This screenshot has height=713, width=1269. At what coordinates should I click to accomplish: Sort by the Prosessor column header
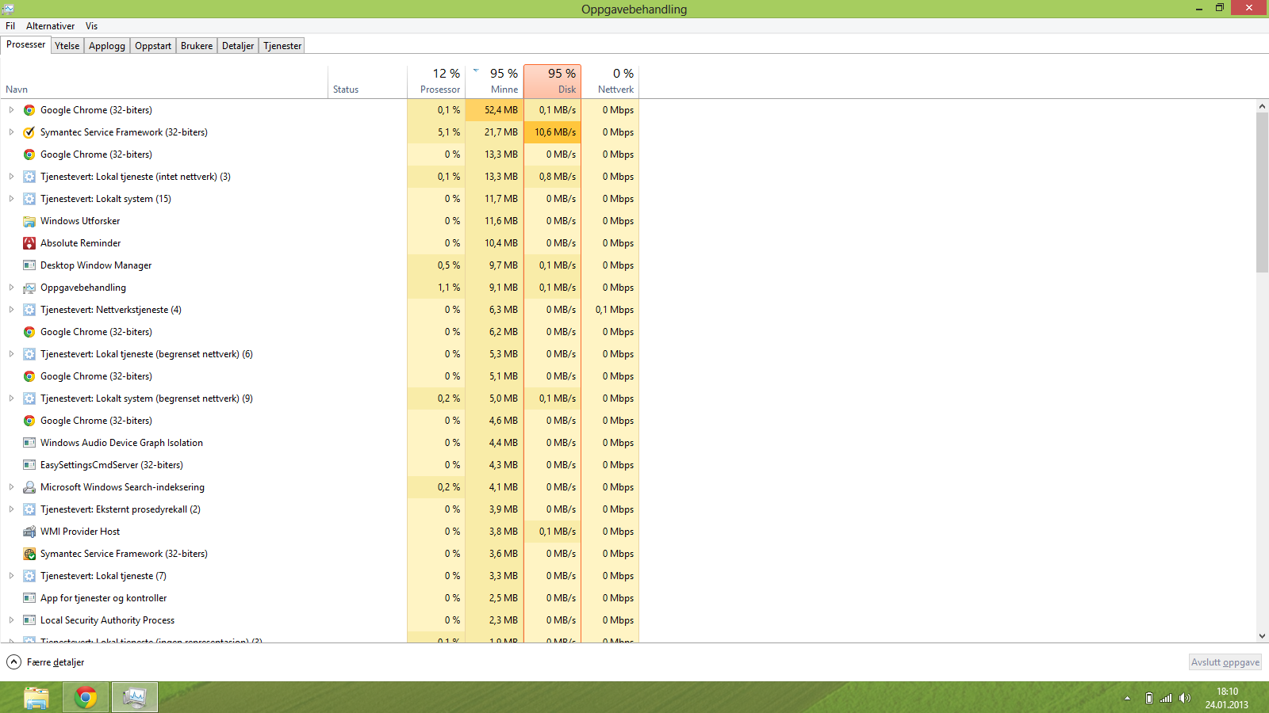(x=436, y=82)
